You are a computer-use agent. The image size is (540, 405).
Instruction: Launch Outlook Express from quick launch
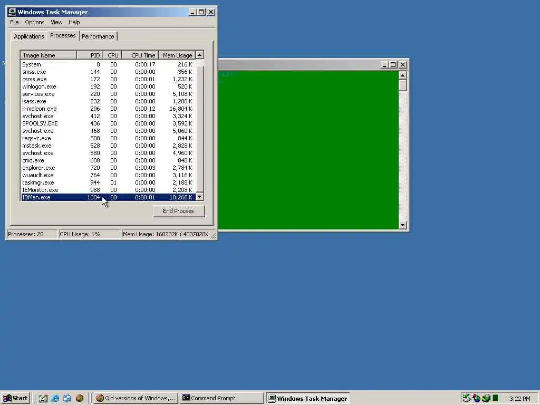tap(67, 399)
